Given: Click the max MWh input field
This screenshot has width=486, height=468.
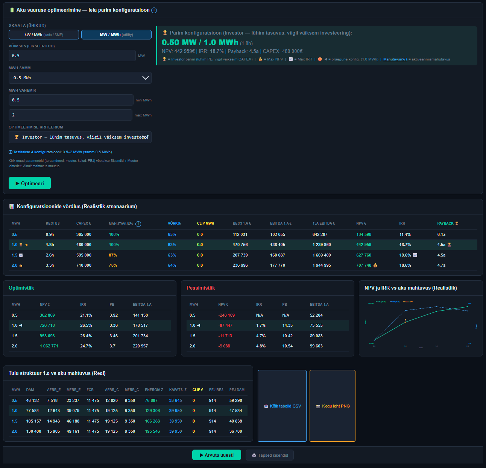Looking at the screenshot, I should pyautogui.click(x=70, y=115).
